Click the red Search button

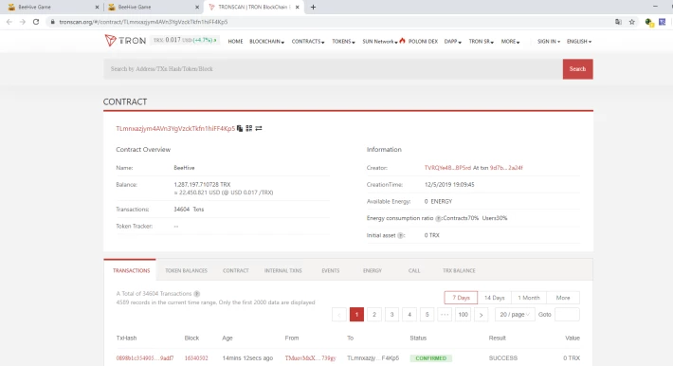[x=577, y=69]
